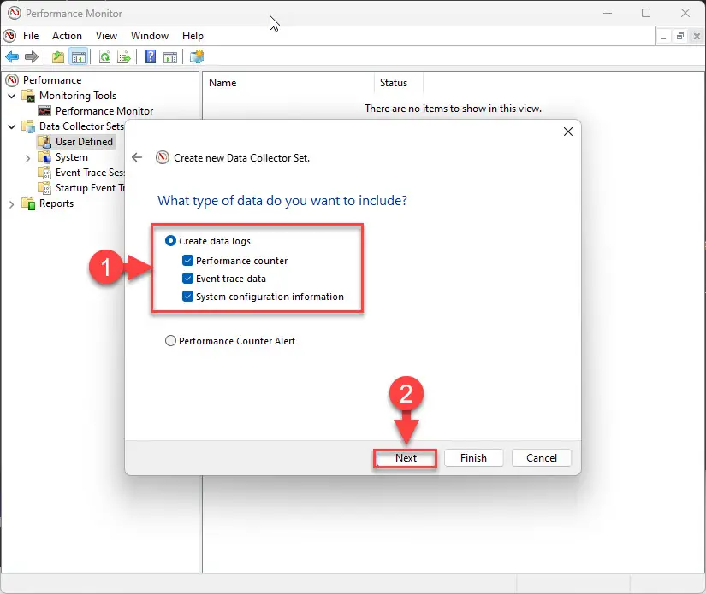706x594 pixels.
Task: Close the Create new Data Collector Set dialog
Action: click(568, 132)
